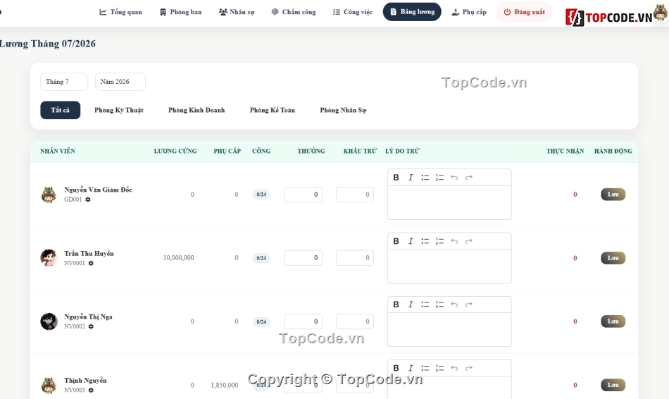Undo in Trần Thu Huyền editor

454,241
